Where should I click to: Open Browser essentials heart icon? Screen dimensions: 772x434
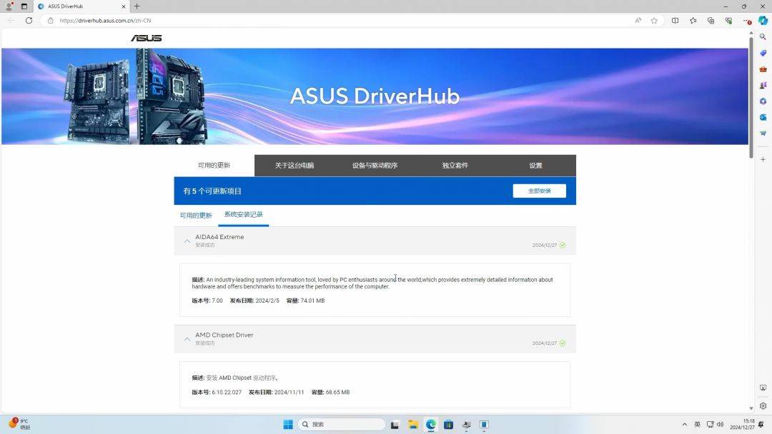tap(728, 20)
